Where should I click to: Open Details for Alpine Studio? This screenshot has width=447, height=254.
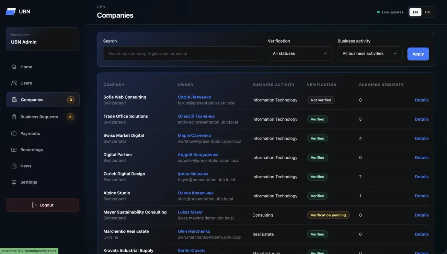[422, 196]
